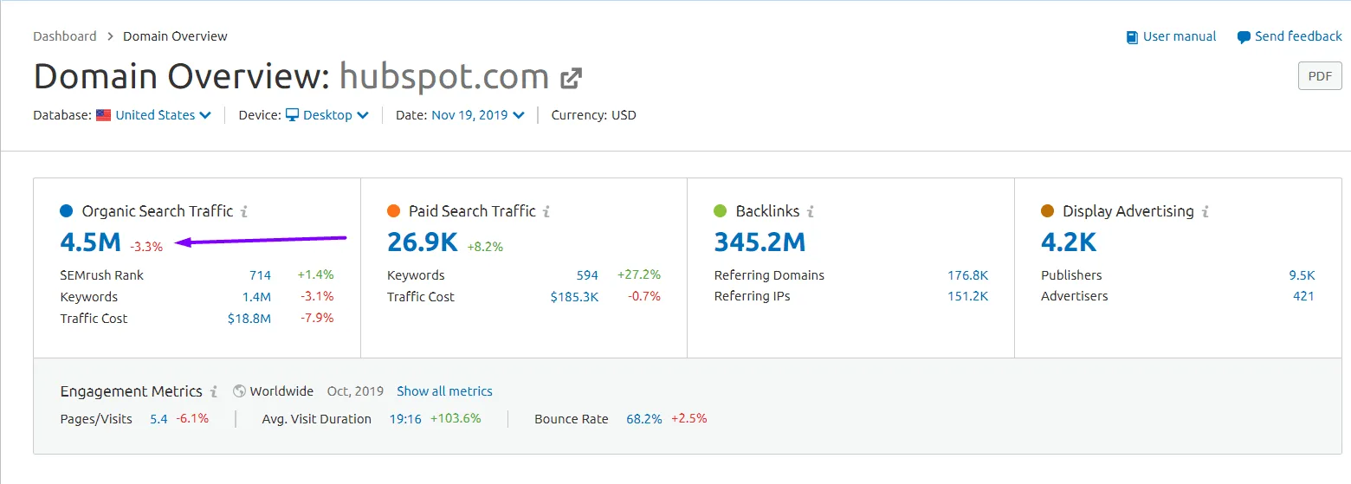Open hubspot.com external link icon
The width and height of the screenshot is (1351, 484).
[571, 79]
